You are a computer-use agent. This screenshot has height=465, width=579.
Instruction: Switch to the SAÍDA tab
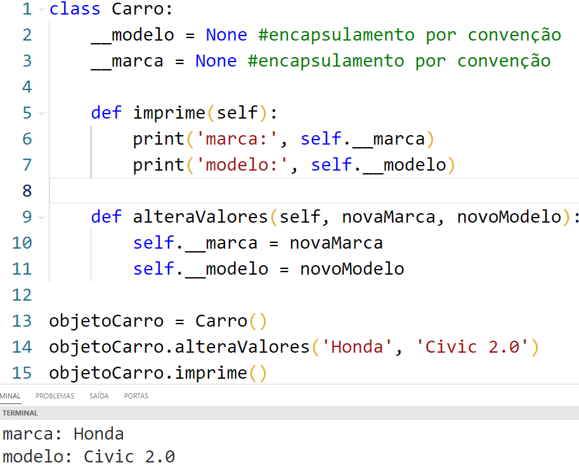point(99,396)
